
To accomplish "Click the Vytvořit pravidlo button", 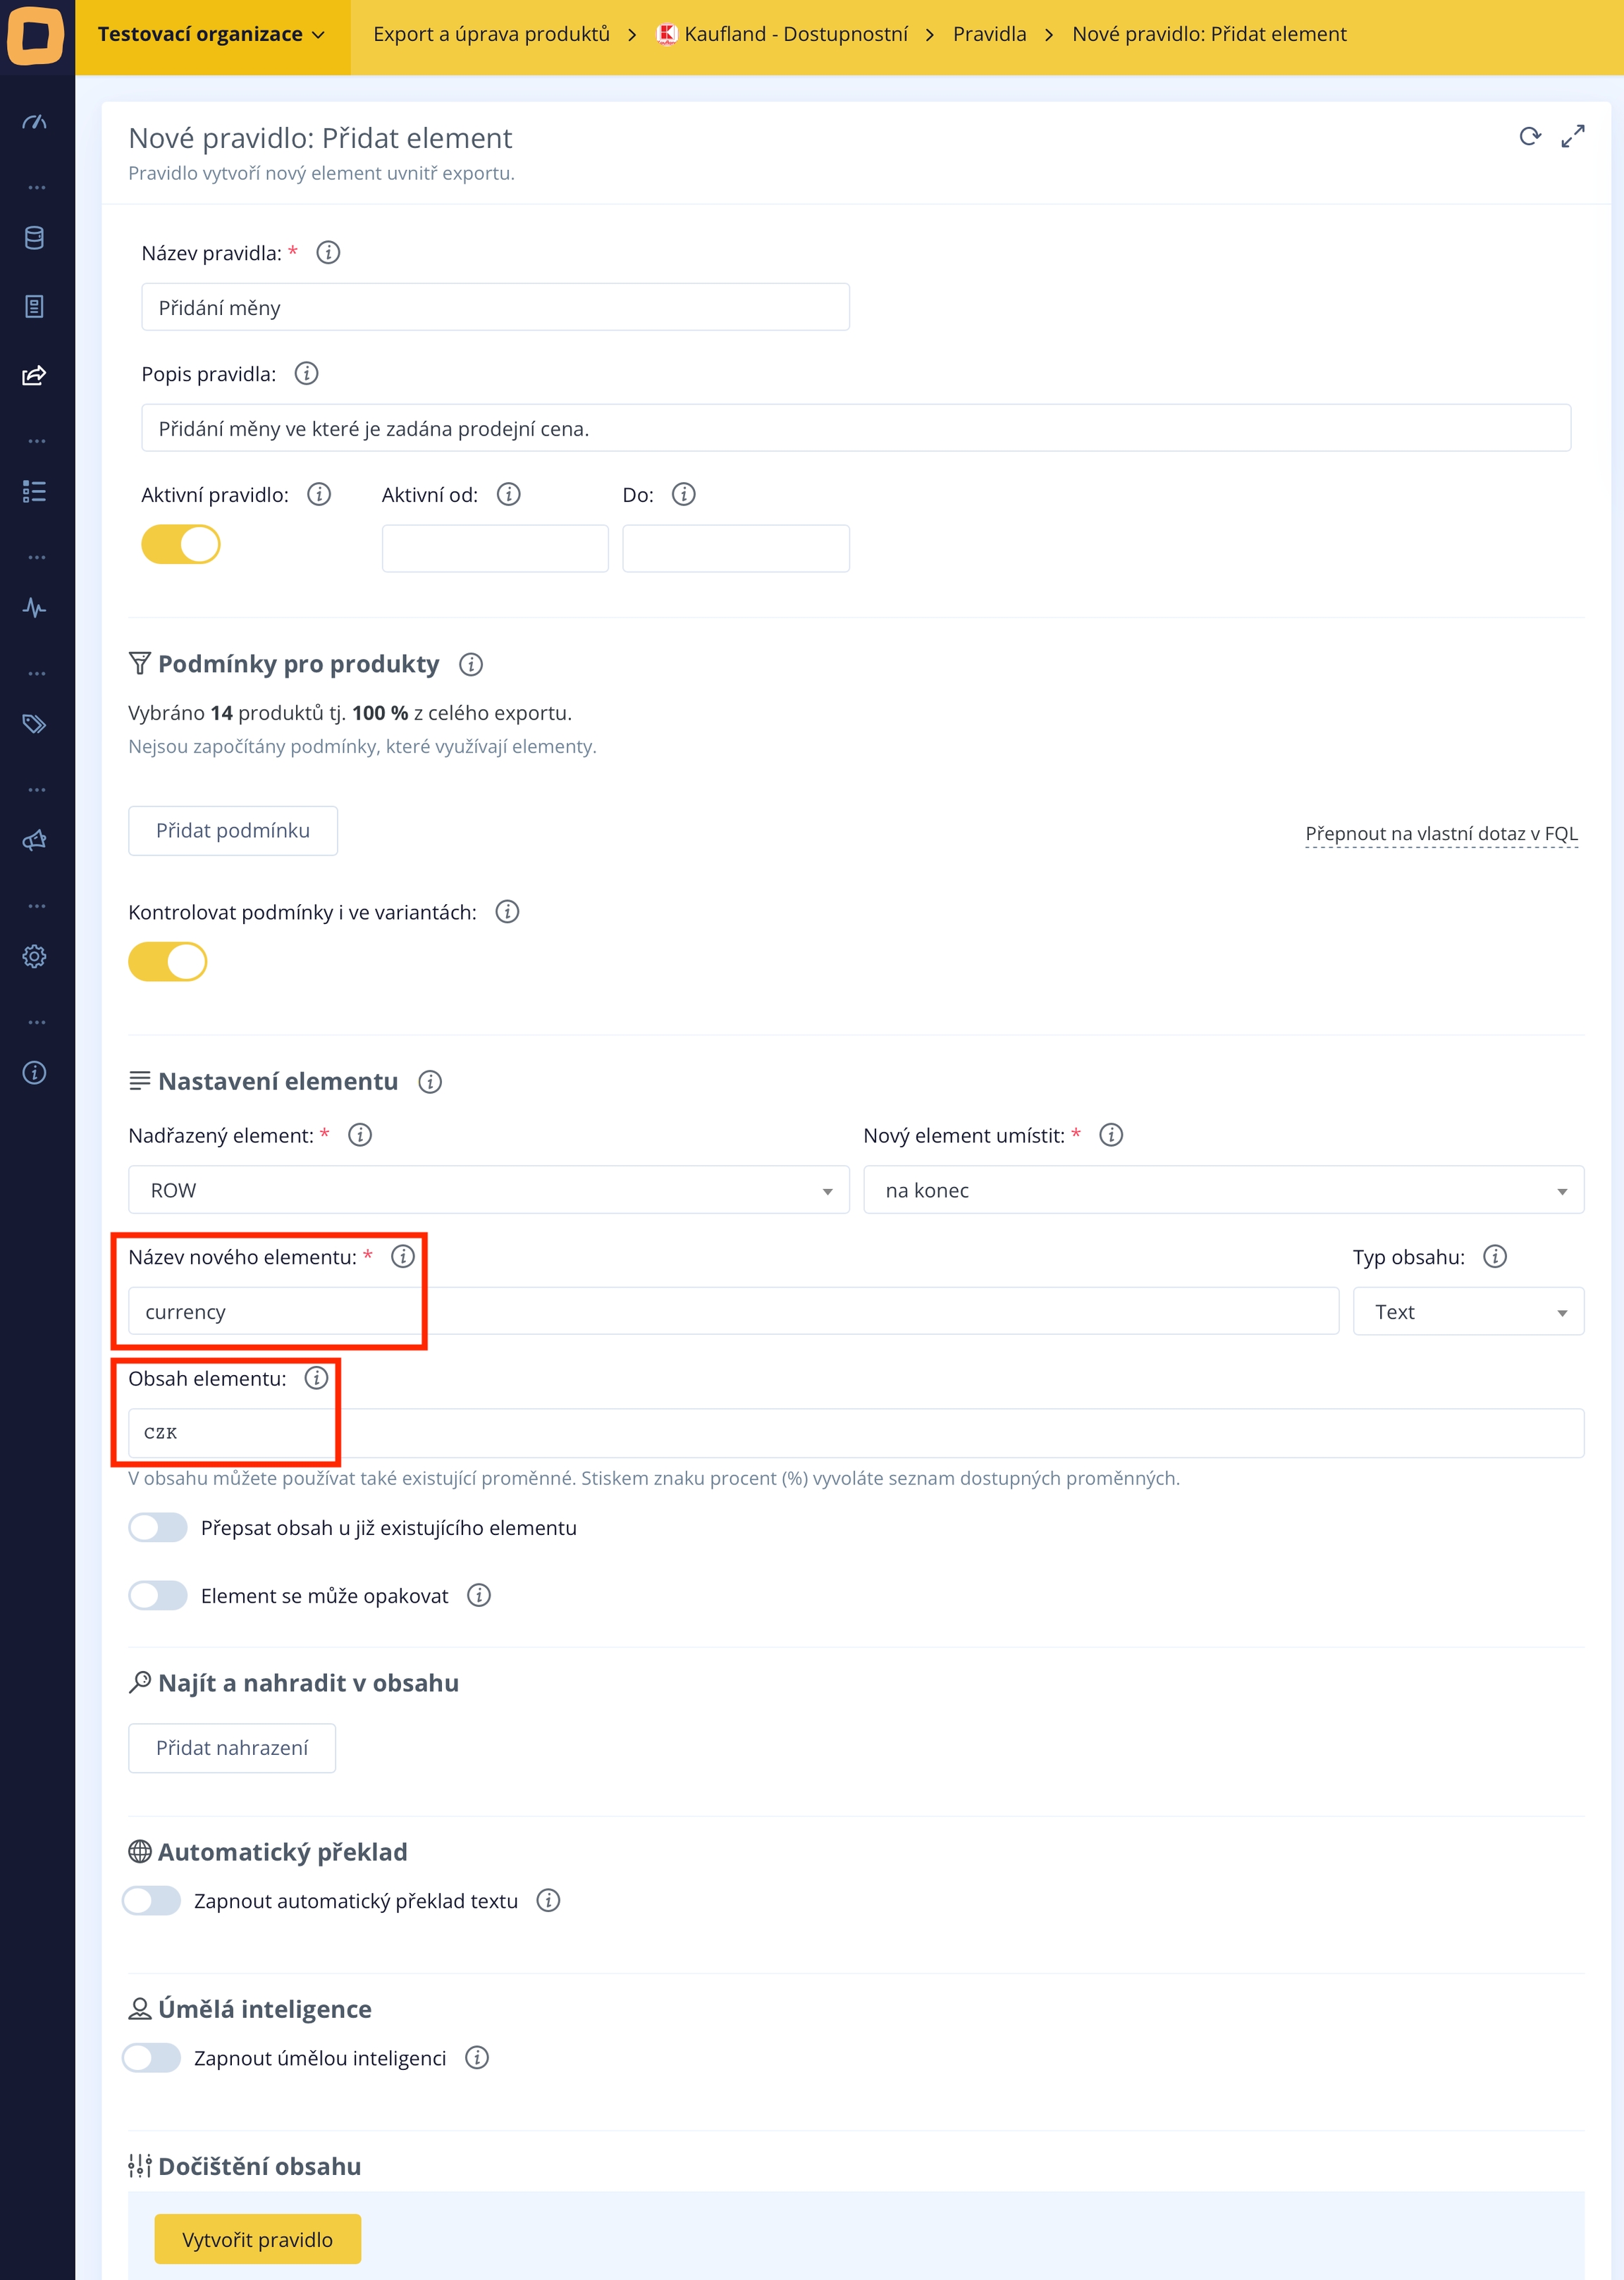I will [257, 2239].
